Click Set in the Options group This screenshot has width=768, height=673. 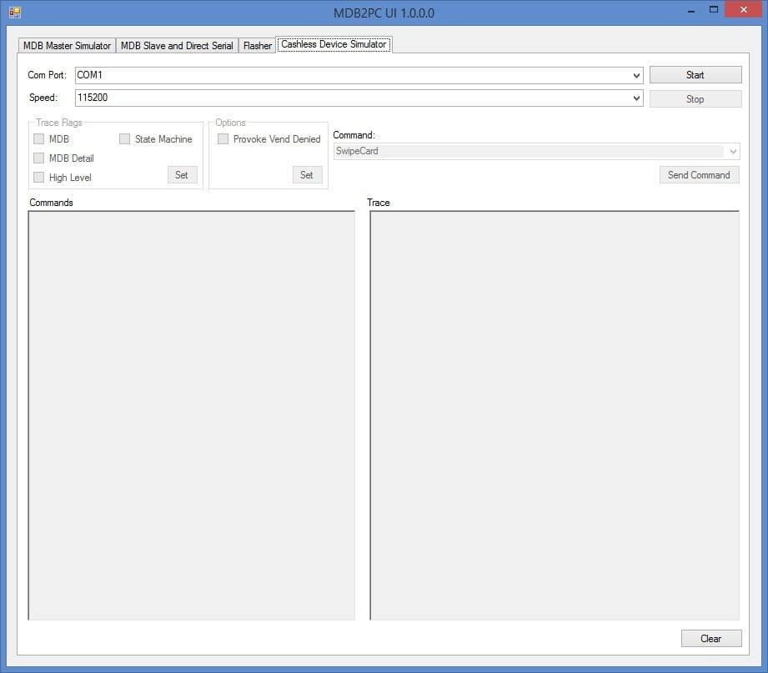(307, 175)
